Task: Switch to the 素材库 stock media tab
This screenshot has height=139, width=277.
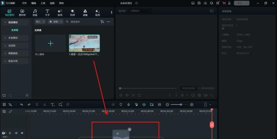Action: 22,13
